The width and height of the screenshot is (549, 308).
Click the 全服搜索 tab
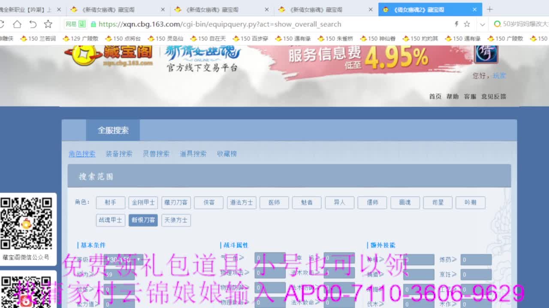[113, 130]
